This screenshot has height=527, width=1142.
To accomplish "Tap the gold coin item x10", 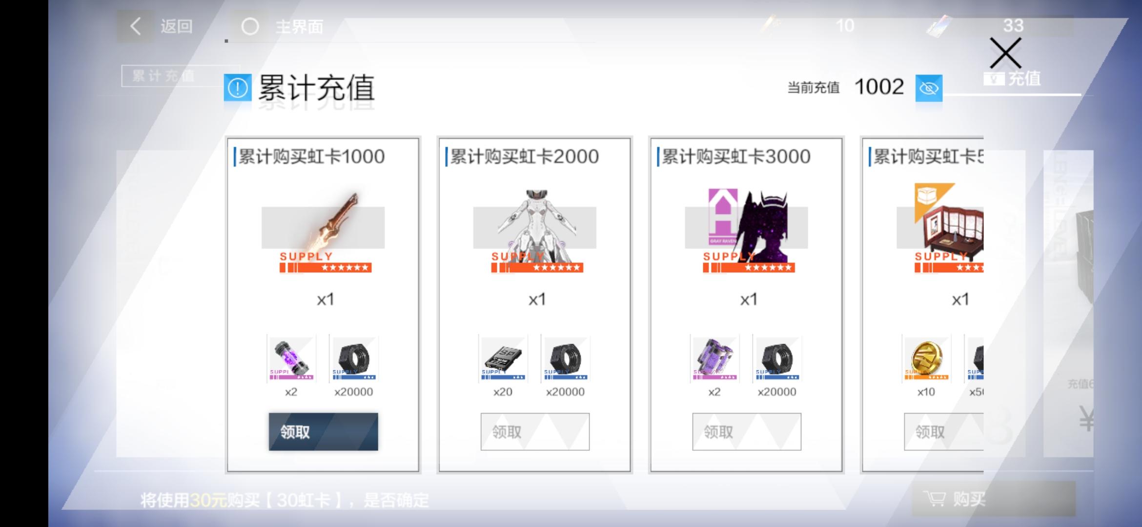I will click(927, 359).
